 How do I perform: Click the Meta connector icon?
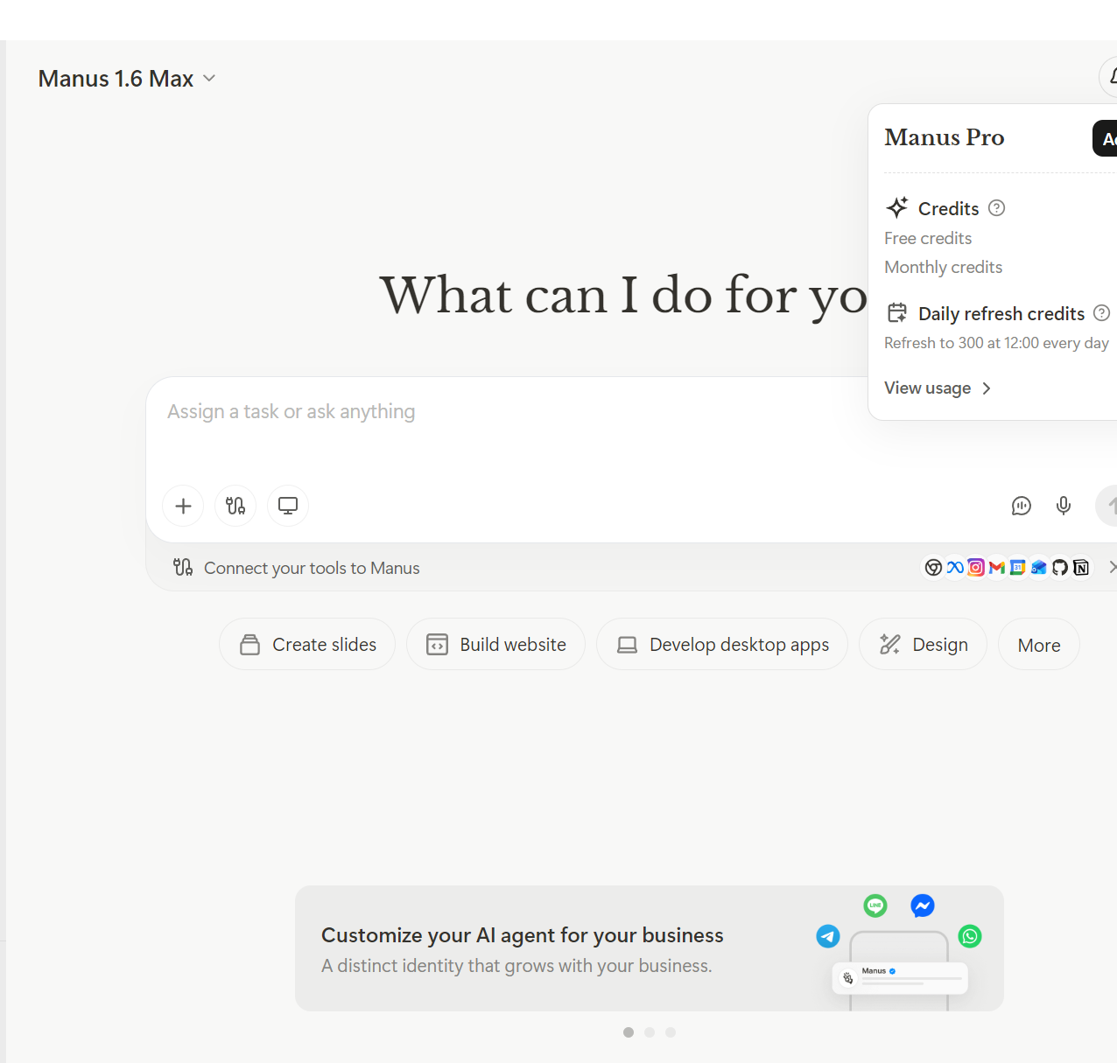955,568
